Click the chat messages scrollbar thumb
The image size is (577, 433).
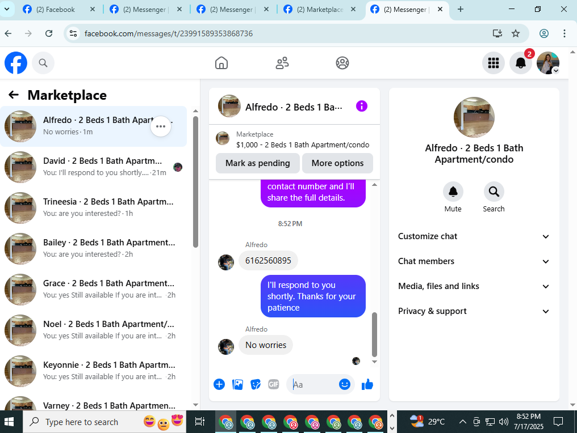coord(375,334)
